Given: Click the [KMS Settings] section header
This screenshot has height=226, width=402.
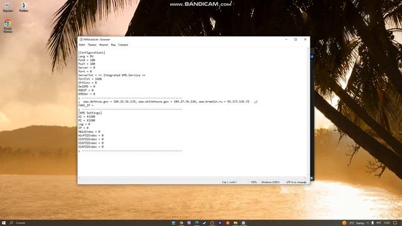Looking at the screenshot, I should 90,113.
